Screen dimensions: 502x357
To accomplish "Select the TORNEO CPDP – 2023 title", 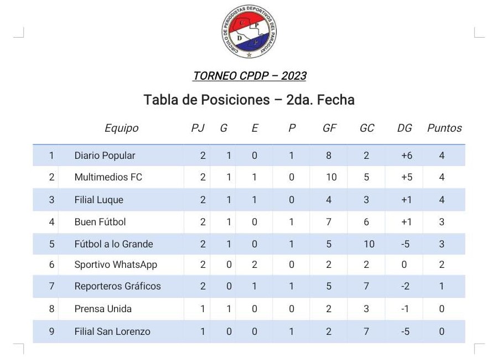I will pyautogui.click(x=250, y=76).
